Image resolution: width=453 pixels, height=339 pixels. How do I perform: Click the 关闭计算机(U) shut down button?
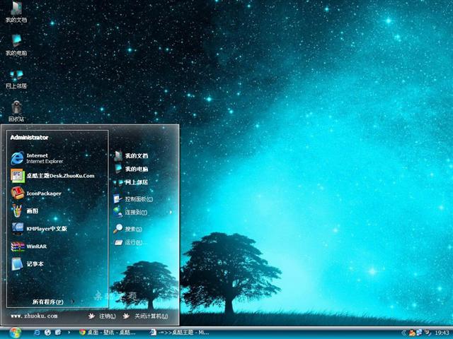coord(145,316)
